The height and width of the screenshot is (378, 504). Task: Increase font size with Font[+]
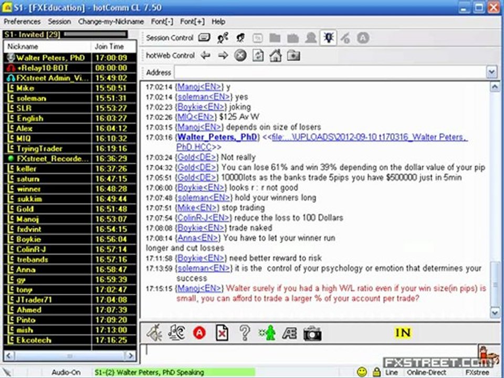(x=192, y=22)
